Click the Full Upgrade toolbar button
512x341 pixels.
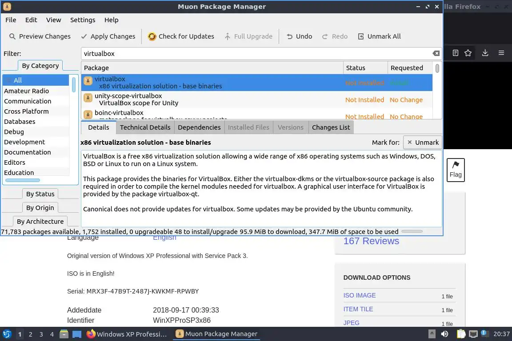tap(248, 36)
